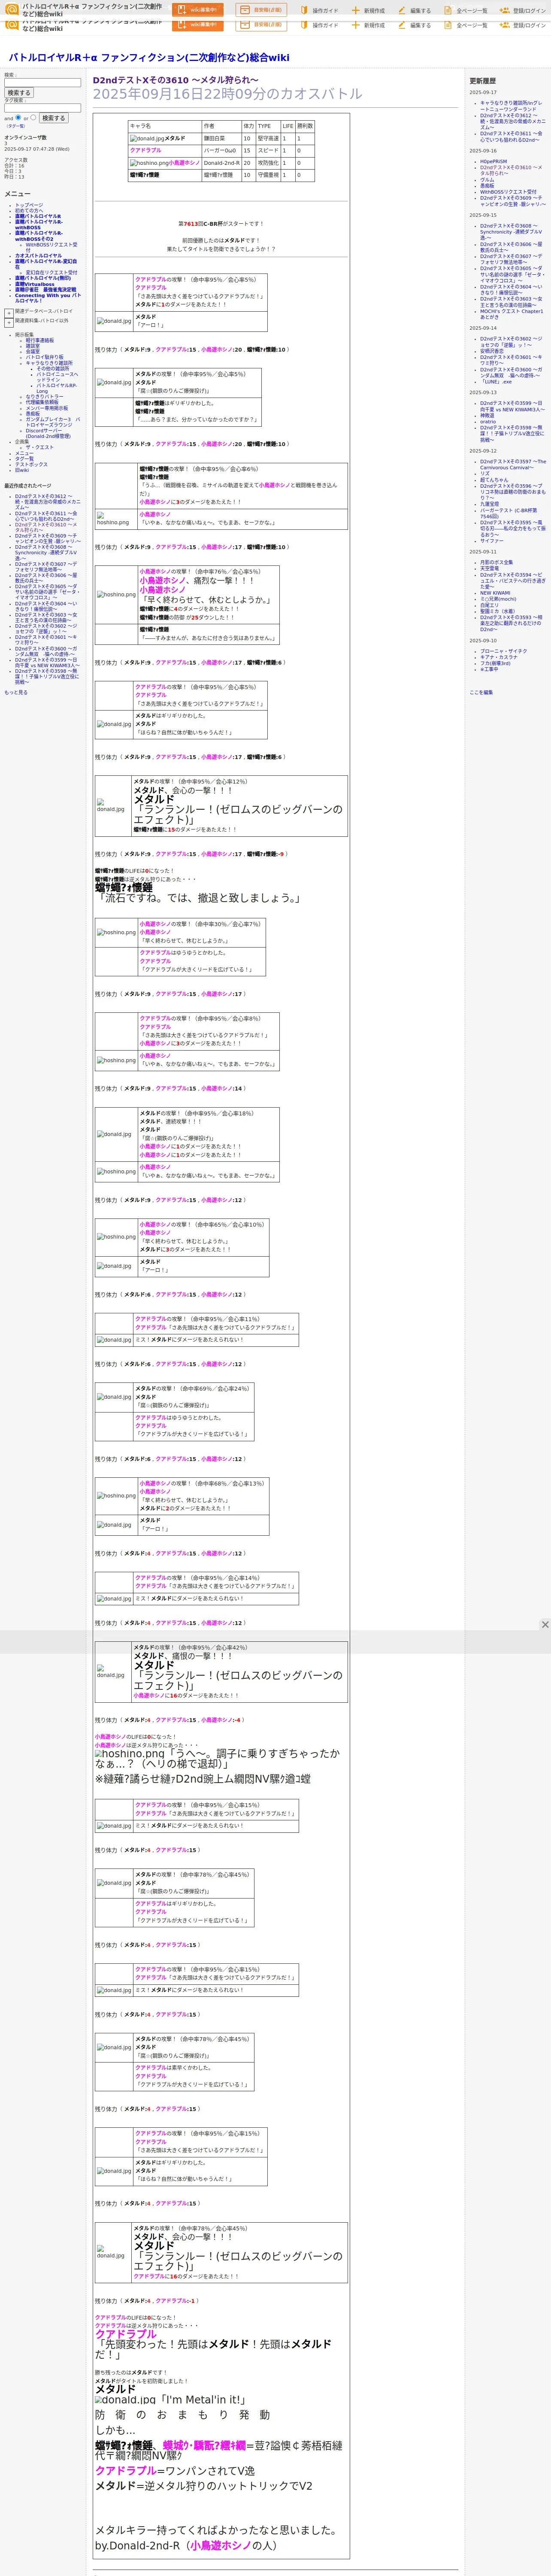Open MOCHI's クエスト Chapter1 あとがき link
Screen dimensions: 551x2576
(x=511, y=314)
